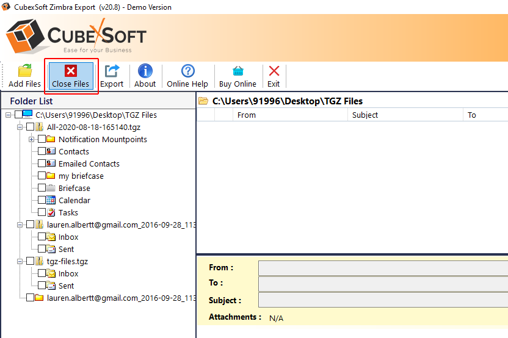Click the Calendar grid icon
The image size is (508, 338).
pos(51,200)
